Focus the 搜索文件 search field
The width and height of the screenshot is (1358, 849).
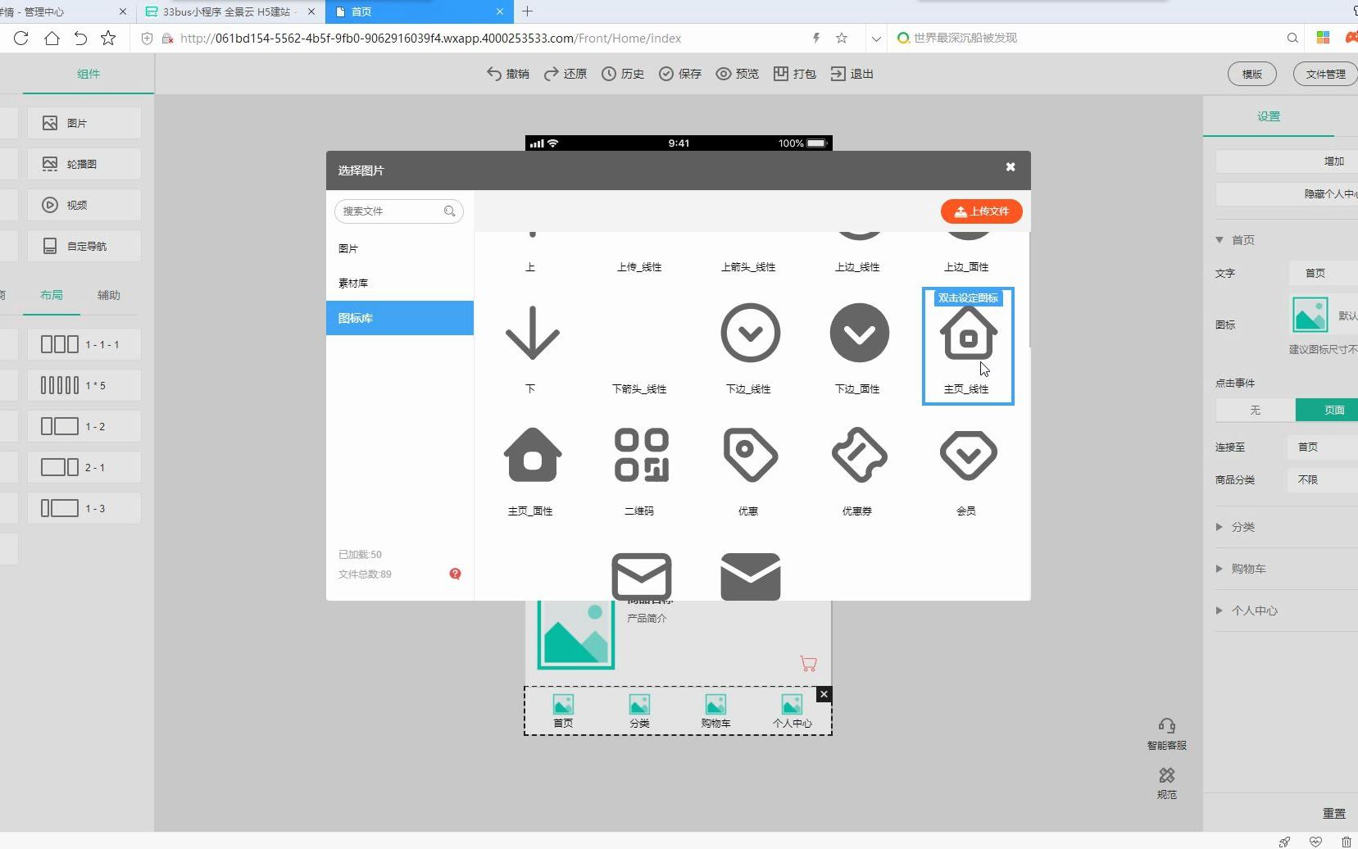click(399, 211)
